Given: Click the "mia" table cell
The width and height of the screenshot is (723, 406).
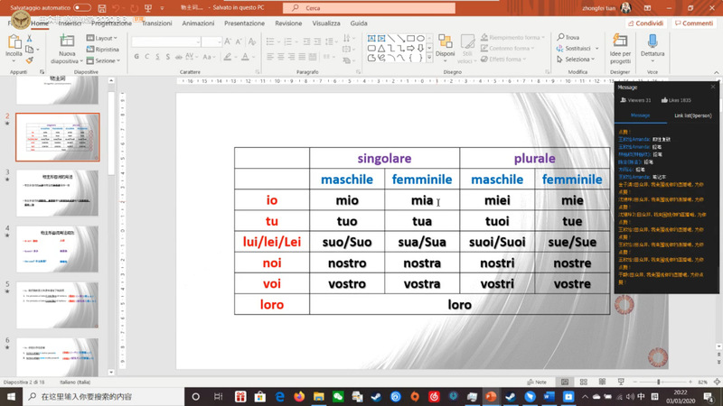Looking at the screenshot, I should [422, 200].
